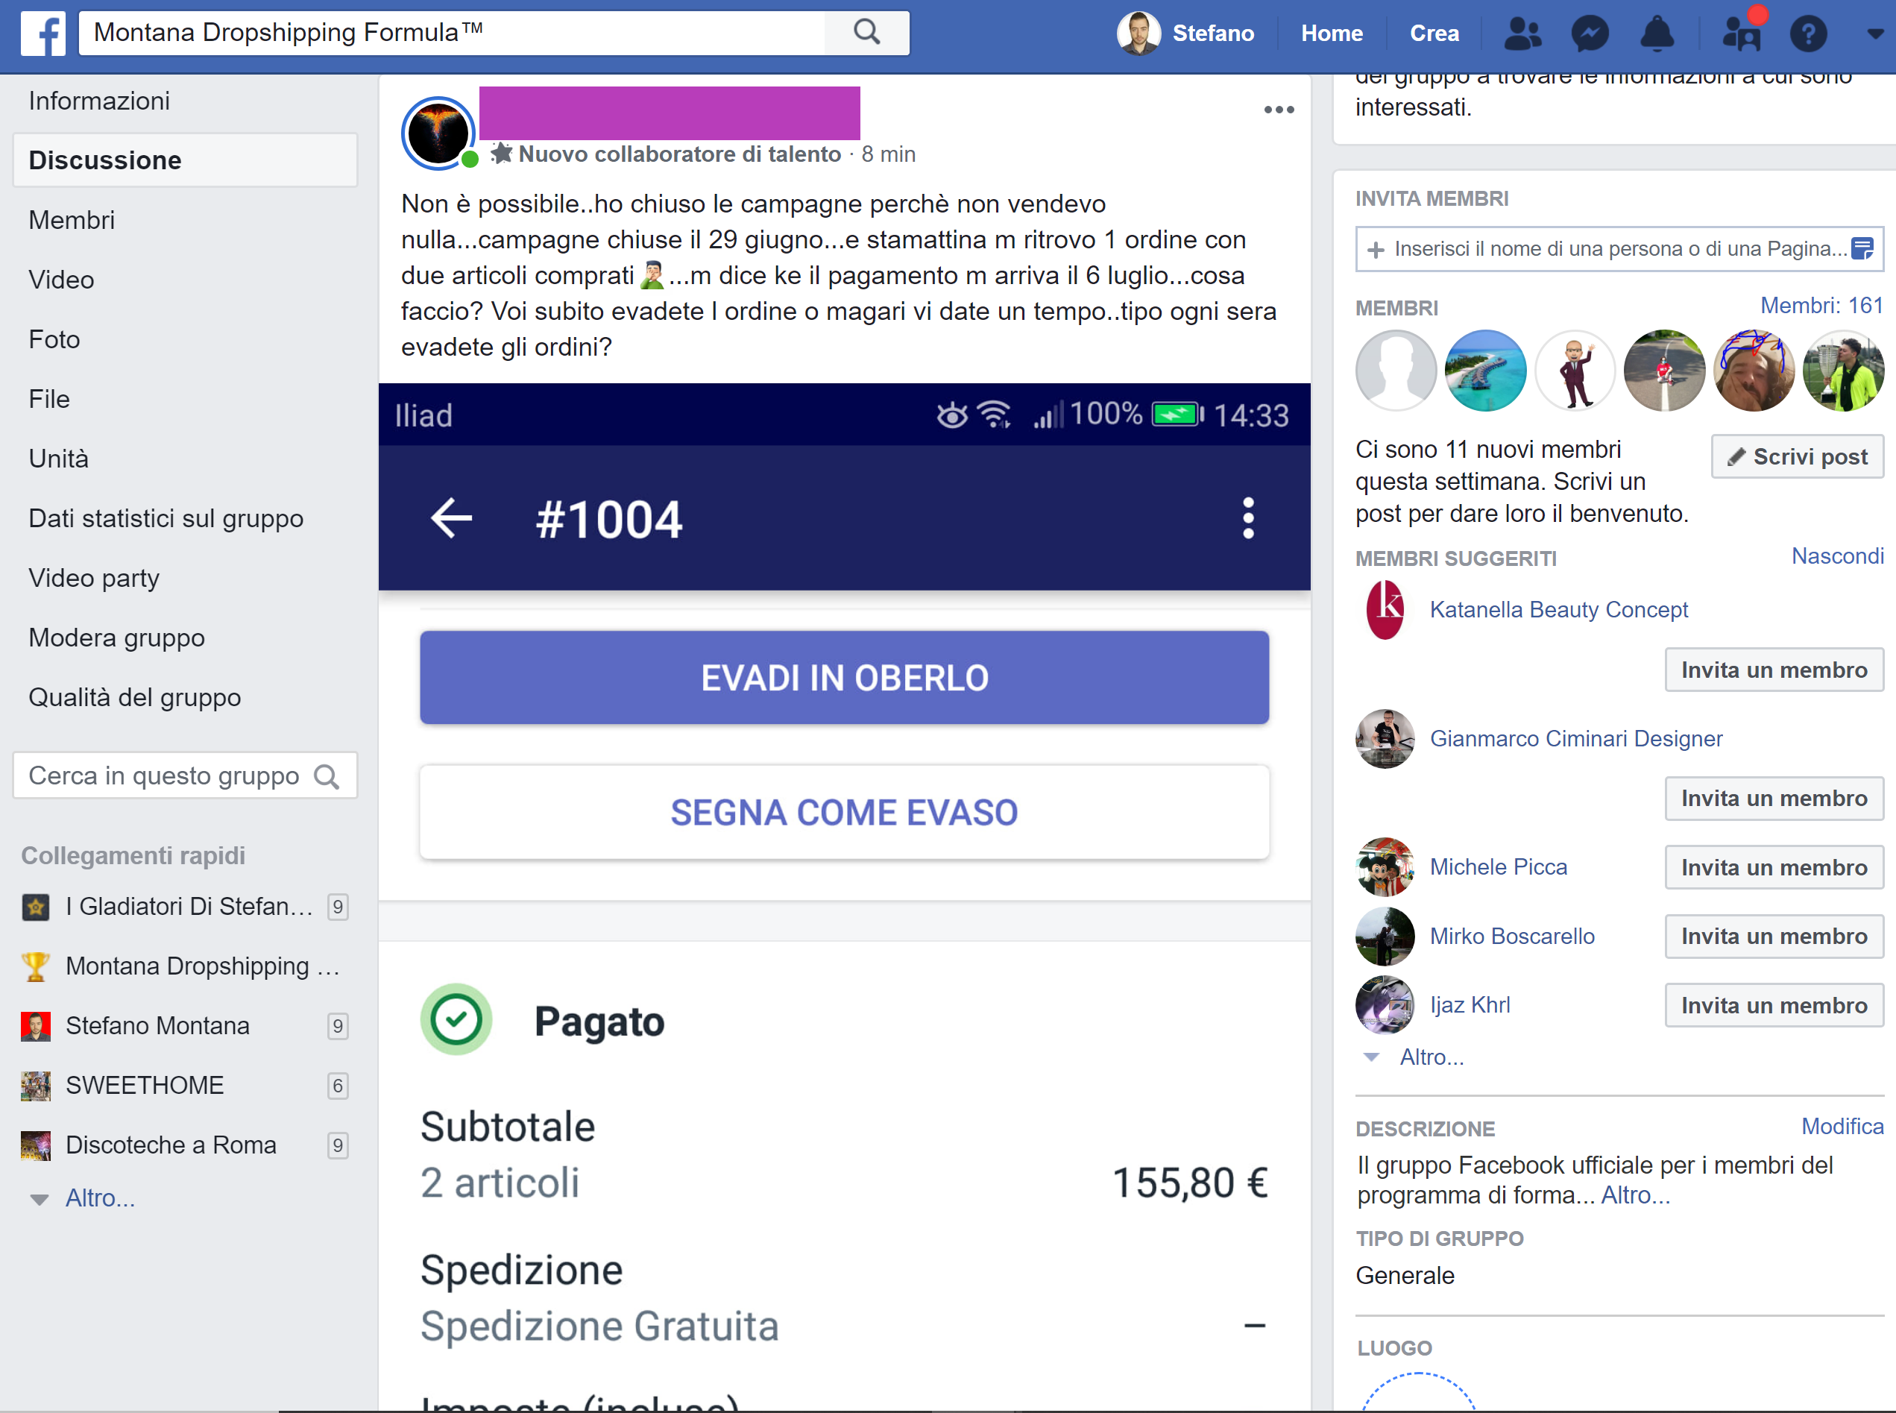Screen dimensions: 1896x1413
Task: Open the Membri sidebar section
Action: pyautogui.click(x=72, y=220)
